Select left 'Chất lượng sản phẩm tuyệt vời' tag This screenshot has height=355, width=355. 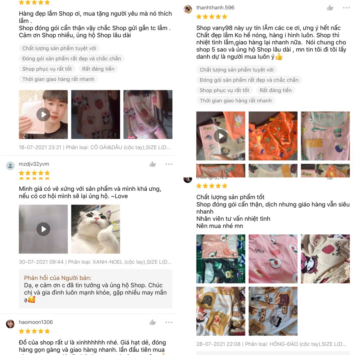pos(59,48)
